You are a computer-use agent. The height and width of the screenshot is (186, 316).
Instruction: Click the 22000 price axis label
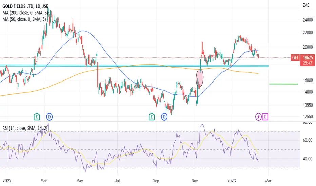pos(308,33)
